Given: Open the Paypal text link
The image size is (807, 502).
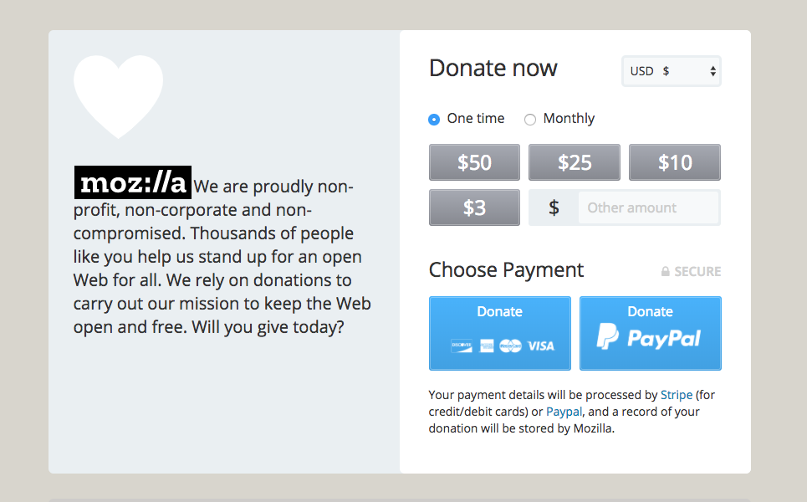Looking at the screenshot, I should (564, 412).
